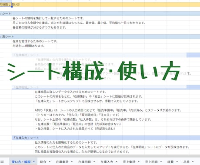Open the 品番 tab dropdown arrow
200x165 pixels.
pos(193,162)
